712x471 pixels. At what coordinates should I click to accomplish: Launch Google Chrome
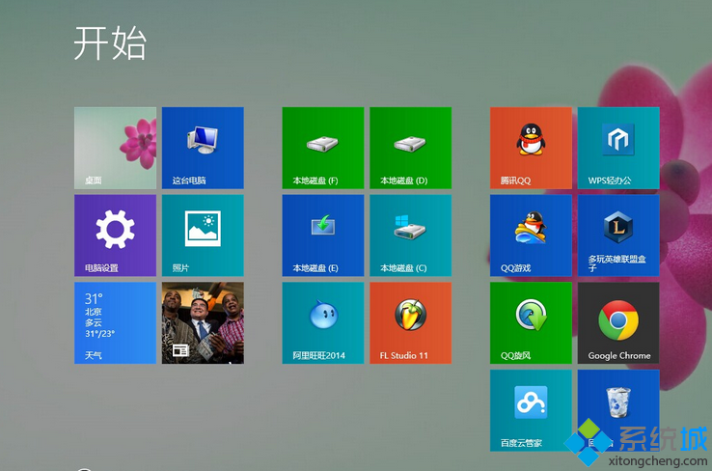(619, 323)
